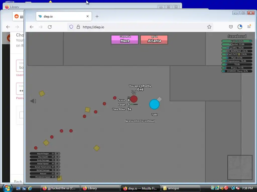The width and height of the screenshot is (257, 192).
Task: Change the Atlanta Region button
Action: tap(154, 40)
